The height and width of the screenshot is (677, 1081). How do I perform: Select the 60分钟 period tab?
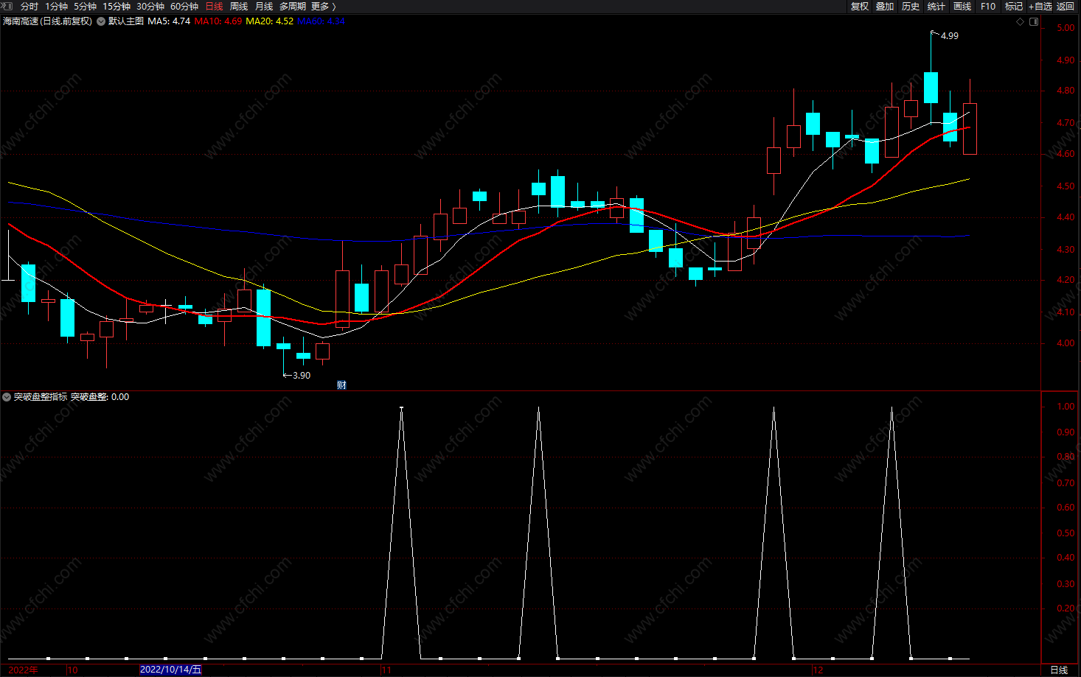click(184, 6)
